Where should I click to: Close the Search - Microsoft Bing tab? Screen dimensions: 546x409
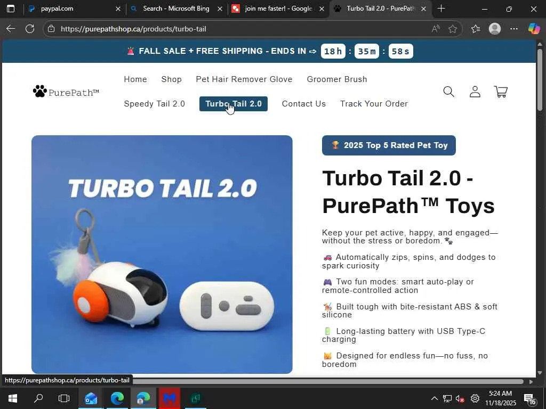tap(220, 9)
